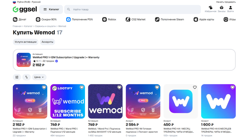Click the 450 ₽ price
The image size is (249, 138).
coord(169,125)
